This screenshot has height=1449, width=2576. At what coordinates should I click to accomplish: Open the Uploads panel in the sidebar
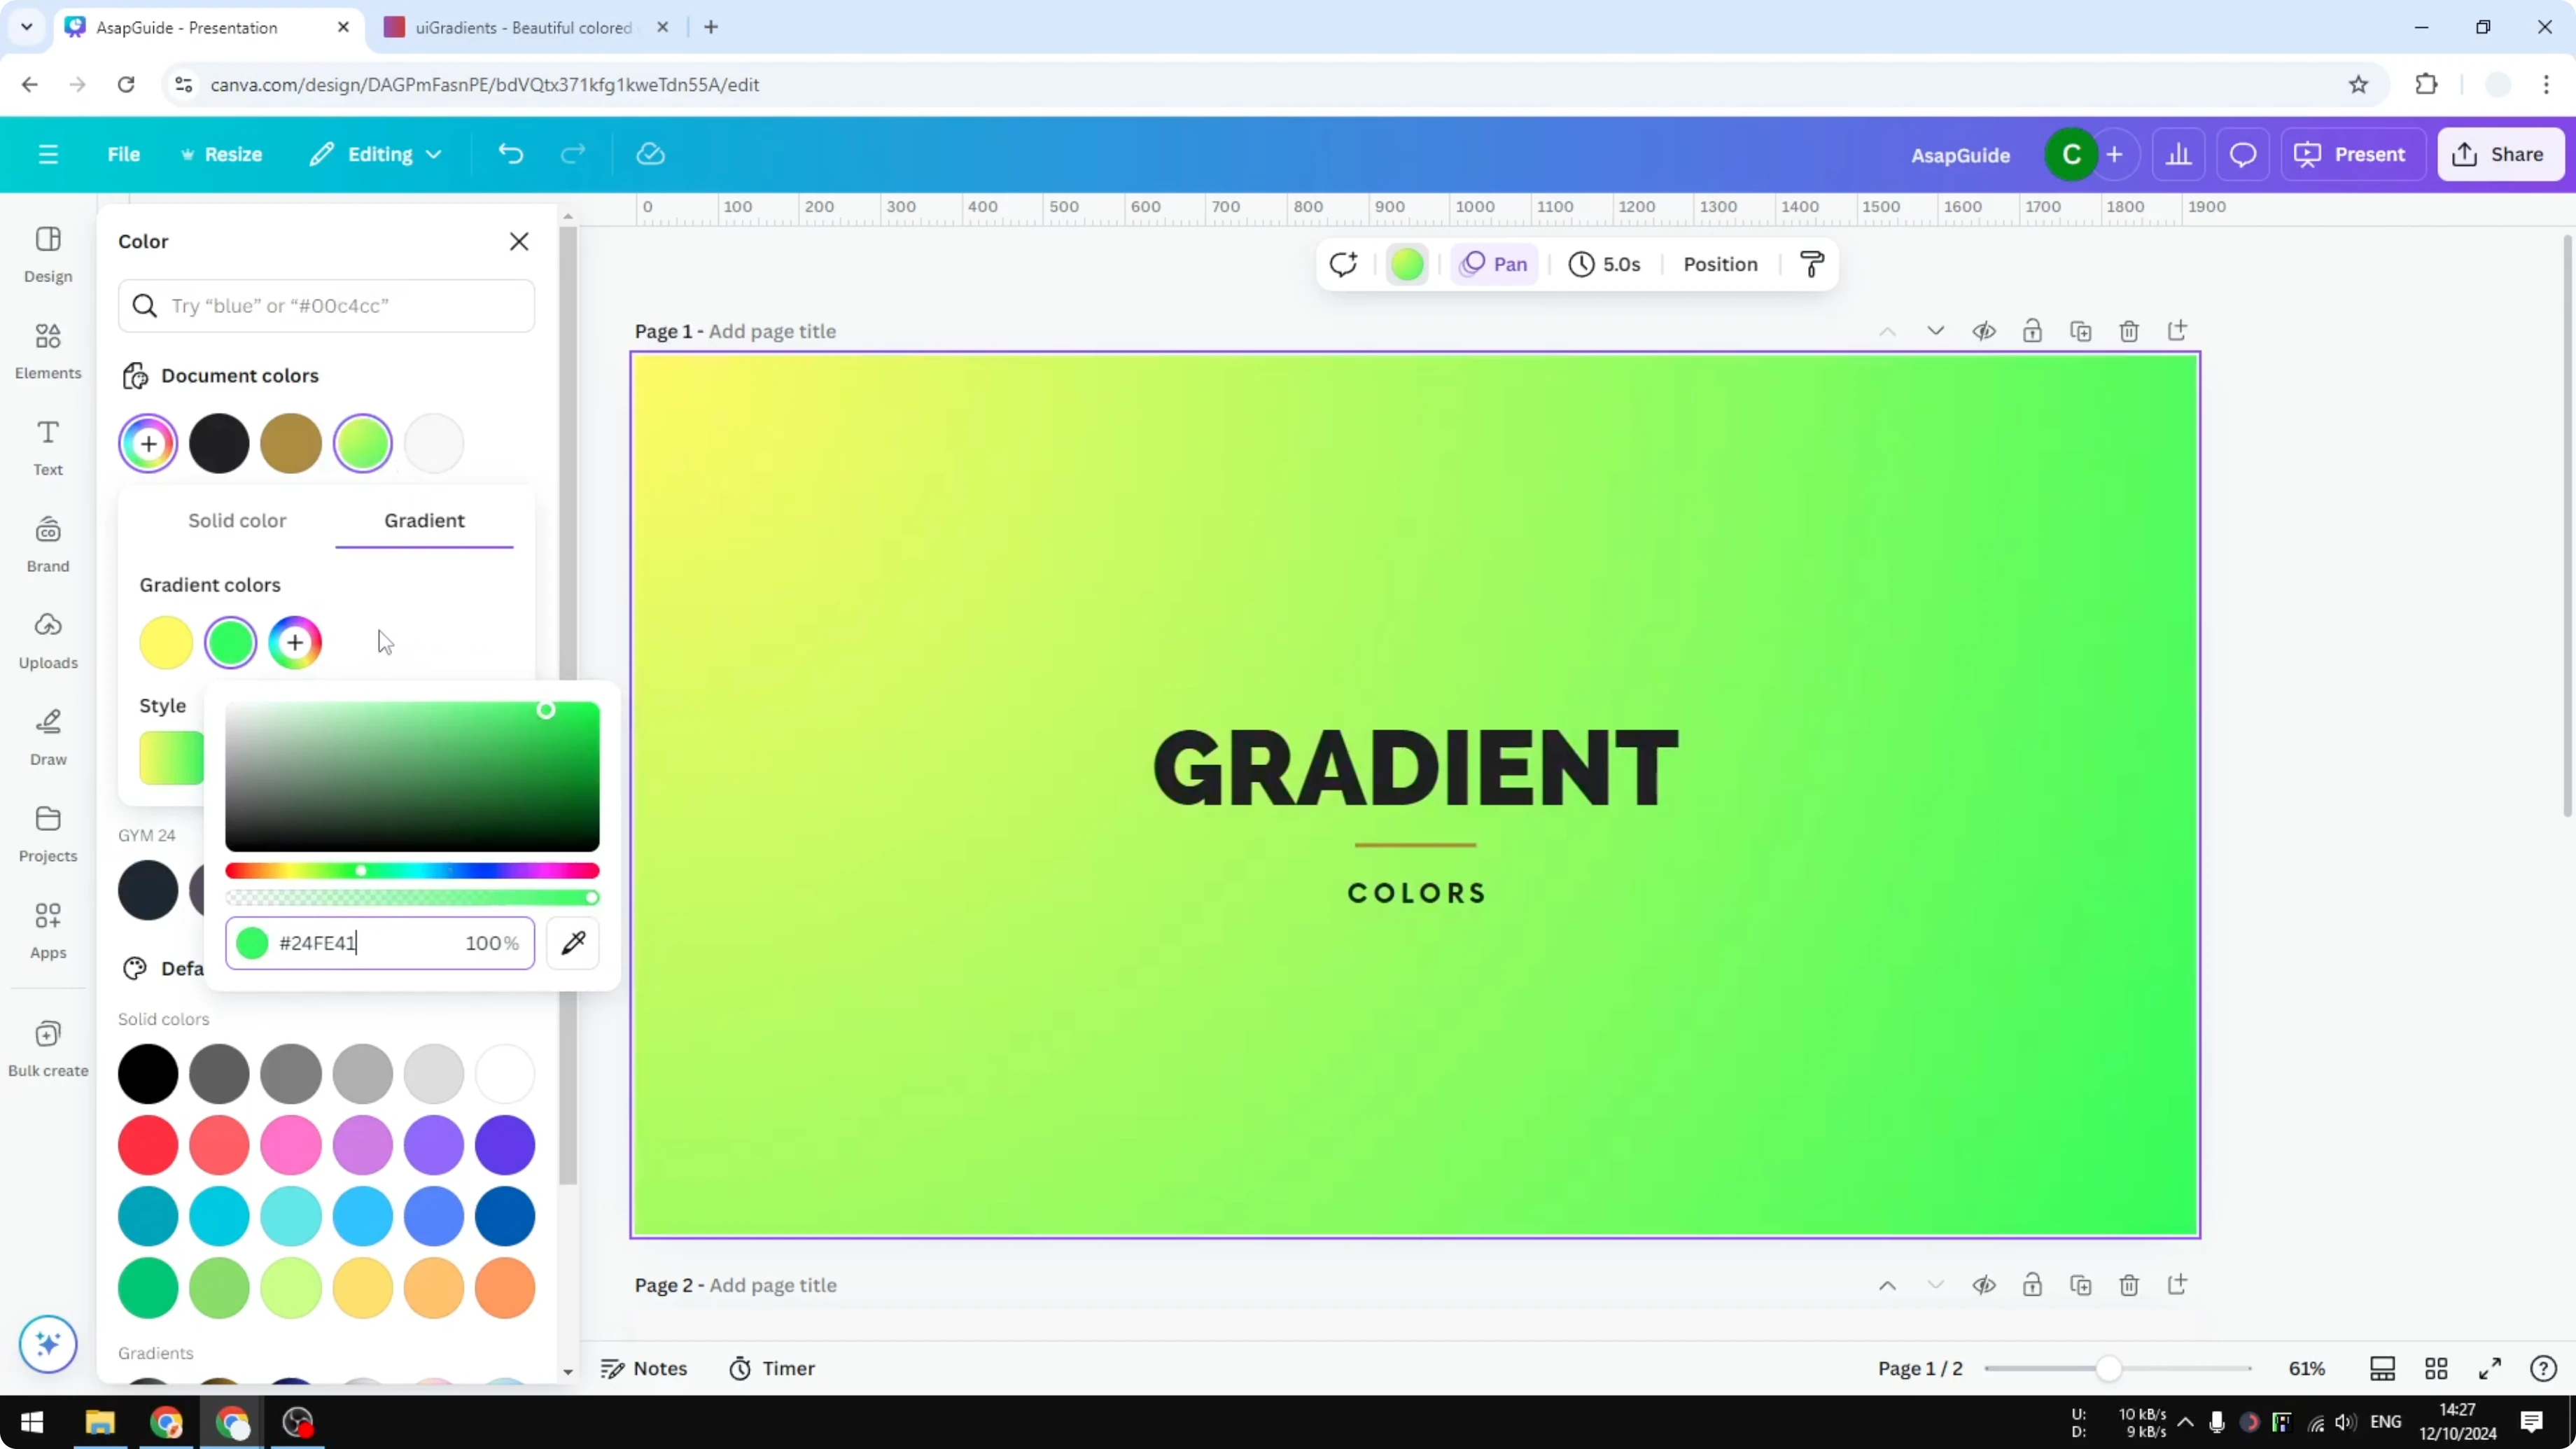click(47, 640)
